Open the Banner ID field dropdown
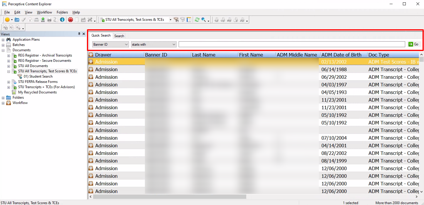This screenshot has width=424, height=205. (x=126, y=45)
